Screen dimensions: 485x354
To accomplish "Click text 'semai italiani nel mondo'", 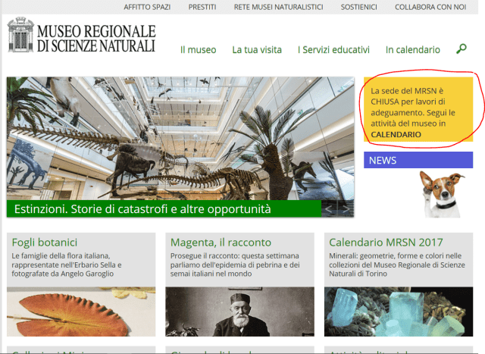I will (211, 274).
